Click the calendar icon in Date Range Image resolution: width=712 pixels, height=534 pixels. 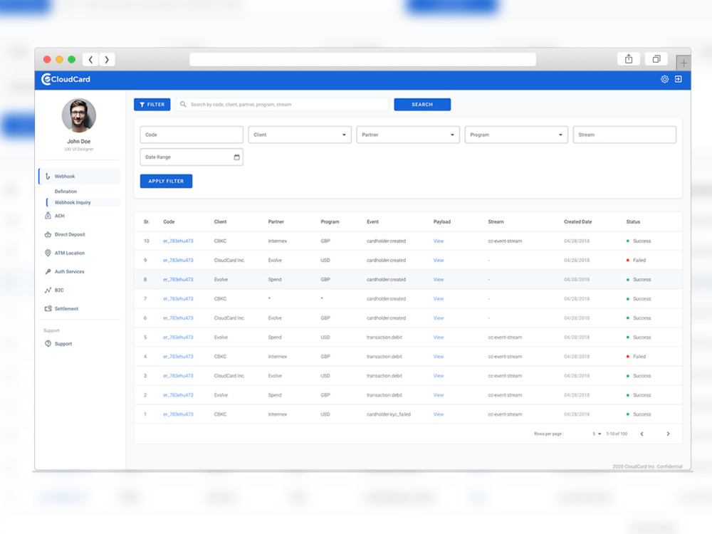(x=236, y=157)
